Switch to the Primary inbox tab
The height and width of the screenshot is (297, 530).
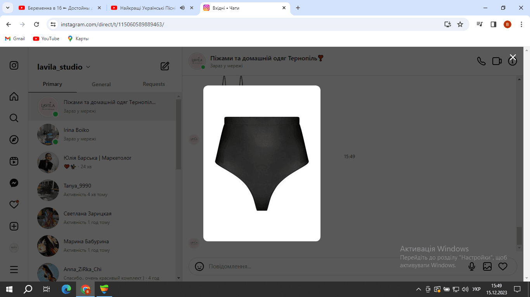52,84
